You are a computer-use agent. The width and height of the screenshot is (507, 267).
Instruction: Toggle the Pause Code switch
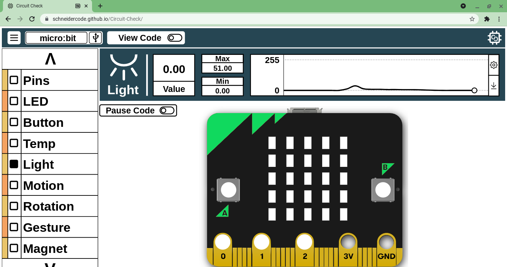pyautogui.click(x=167, y=111)
